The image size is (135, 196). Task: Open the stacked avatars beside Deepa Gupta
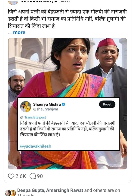10,193
